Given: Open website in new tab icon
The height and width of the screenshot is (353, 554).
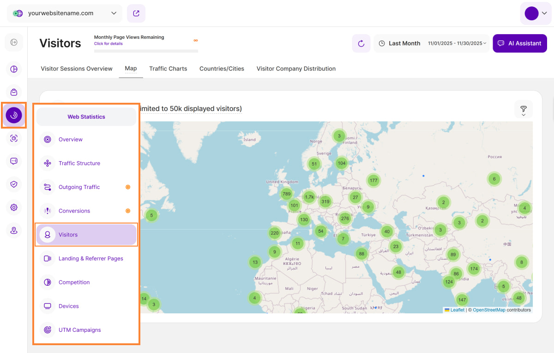Looking at the screenshot, I should [x=136, y=13].
